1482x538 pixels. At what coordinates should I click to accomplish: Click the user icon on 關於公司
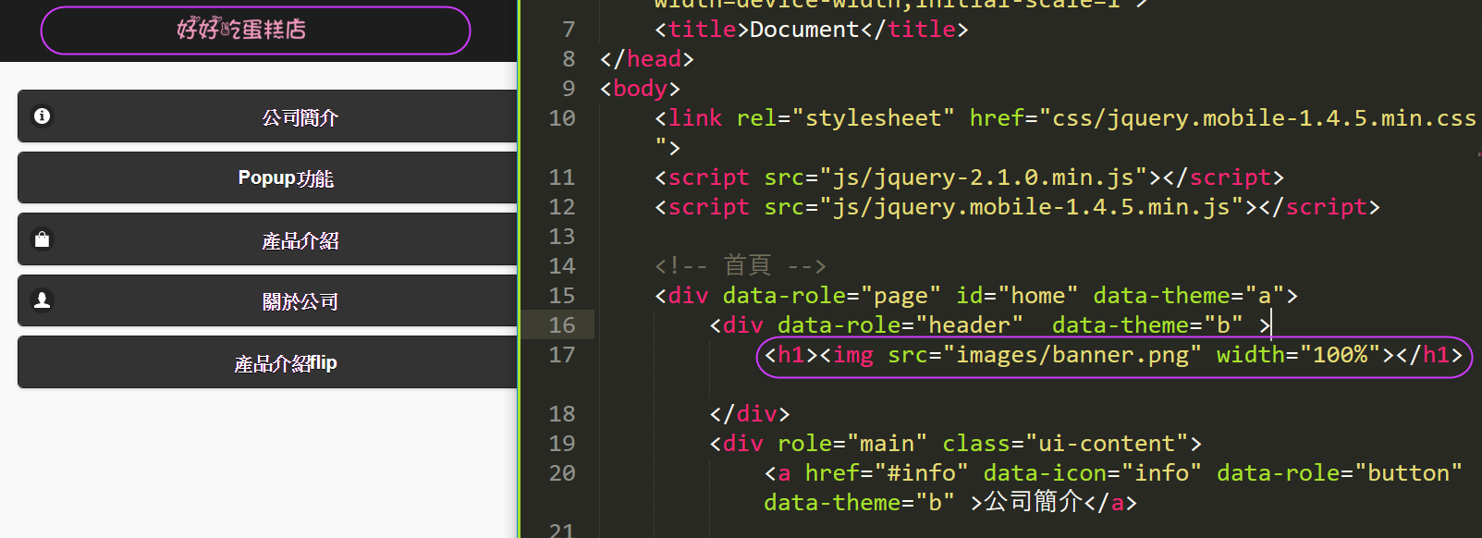pos(43,300)
